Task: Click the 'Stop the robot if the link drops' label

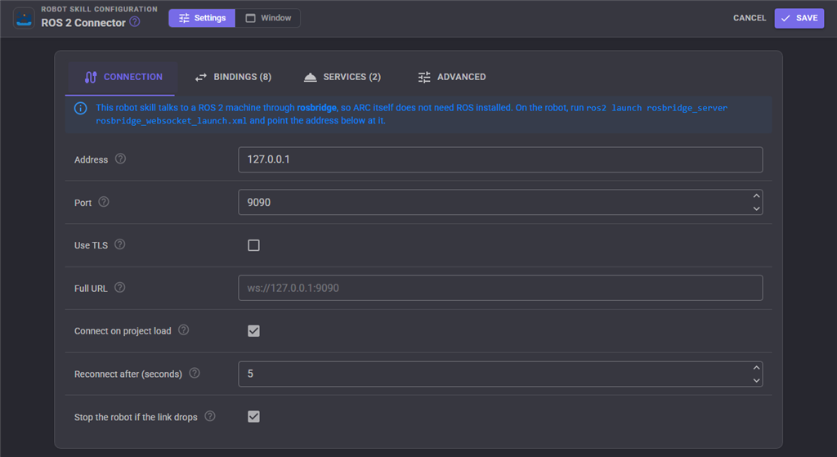Action: [136, 417]
